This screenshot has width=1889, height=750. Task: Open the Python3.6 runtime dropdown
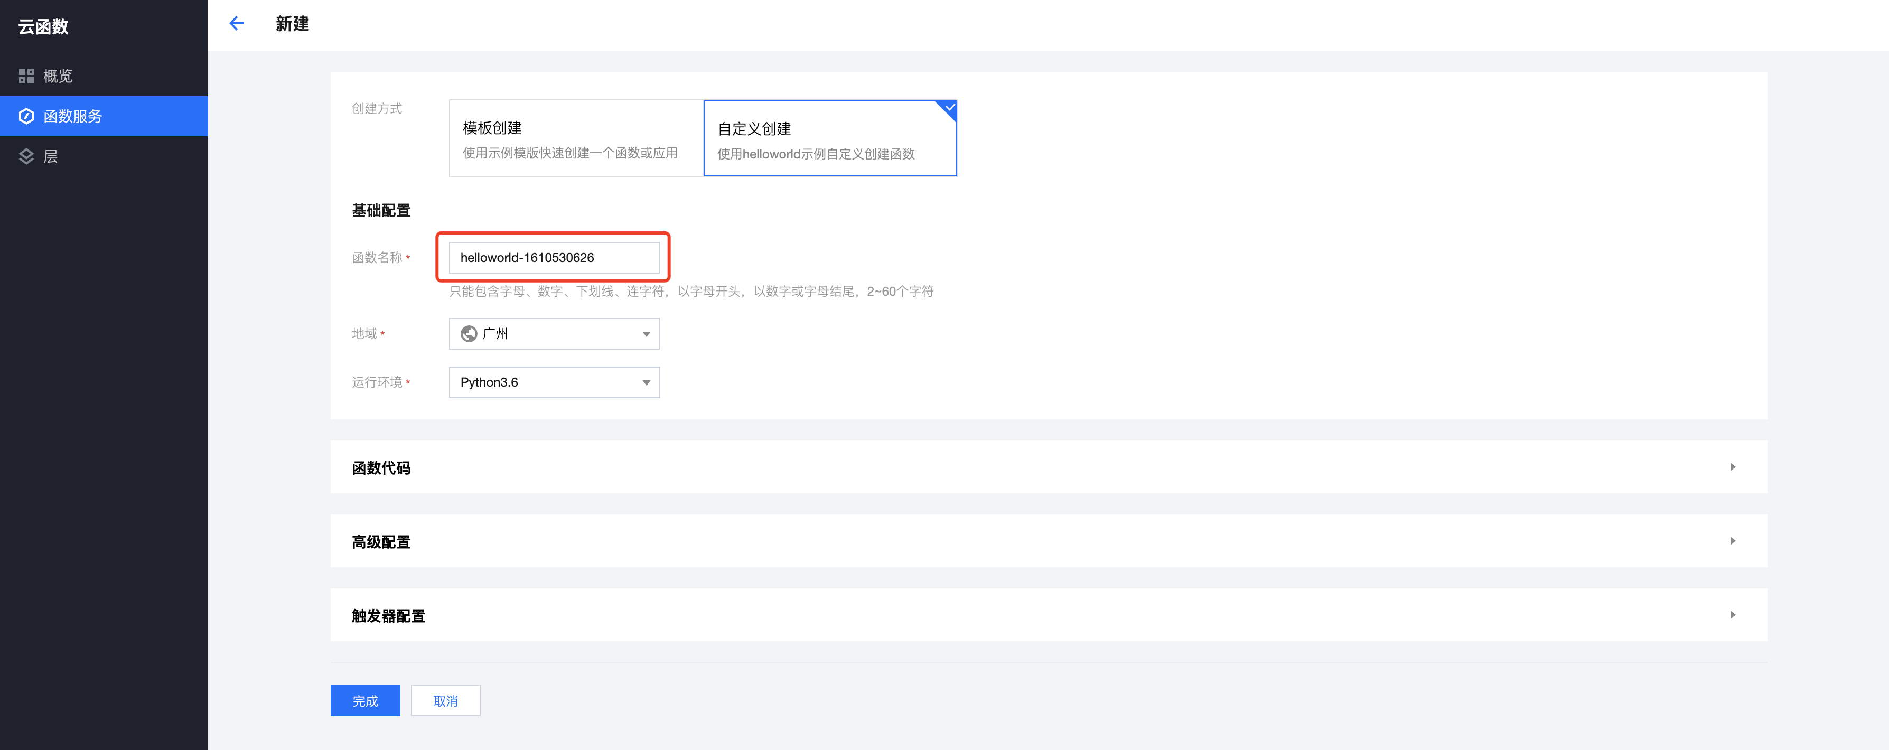coord(554,382)
